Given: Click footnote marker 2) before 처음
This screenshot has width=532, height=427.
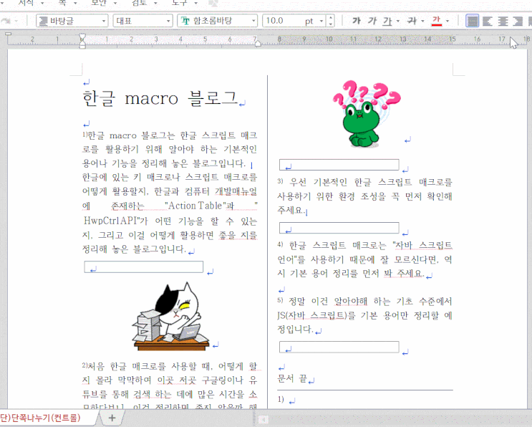Looking at the screenshot, I should point(84,365).
